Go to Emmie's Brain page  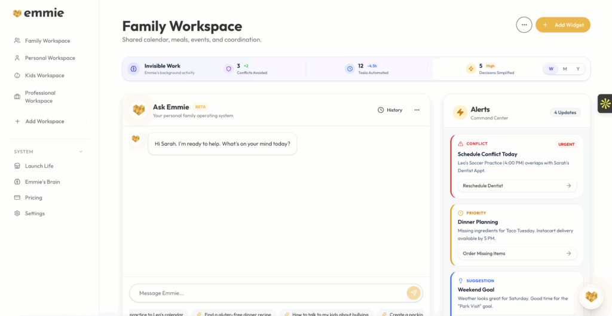[42, 182]
